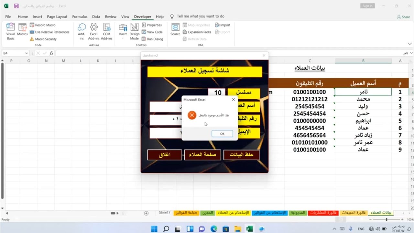The height and width of the screenshot is (233, 414).
Task: Click the Save icon in title bar
Action: [x=16, y=6]
